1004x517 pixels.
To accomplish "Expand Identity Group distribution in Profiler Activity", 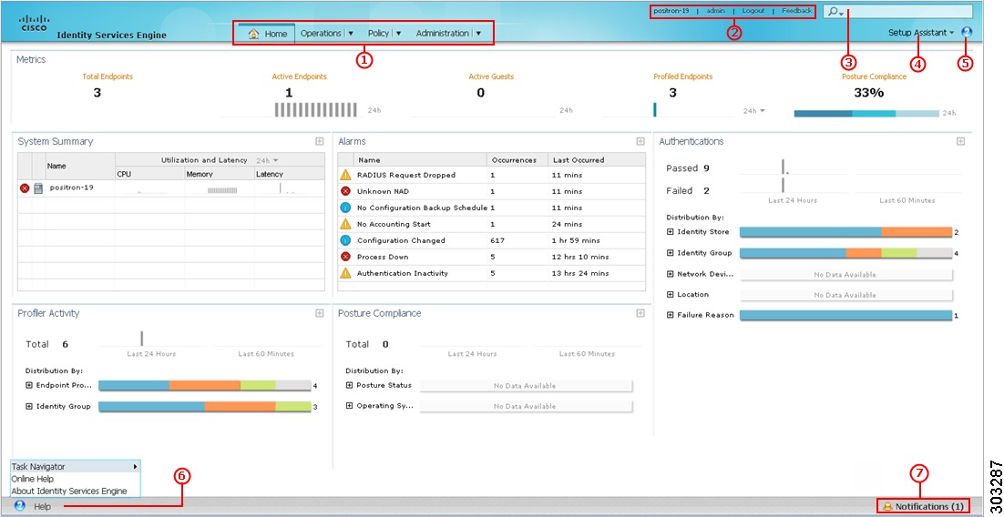I will (29, 406).
